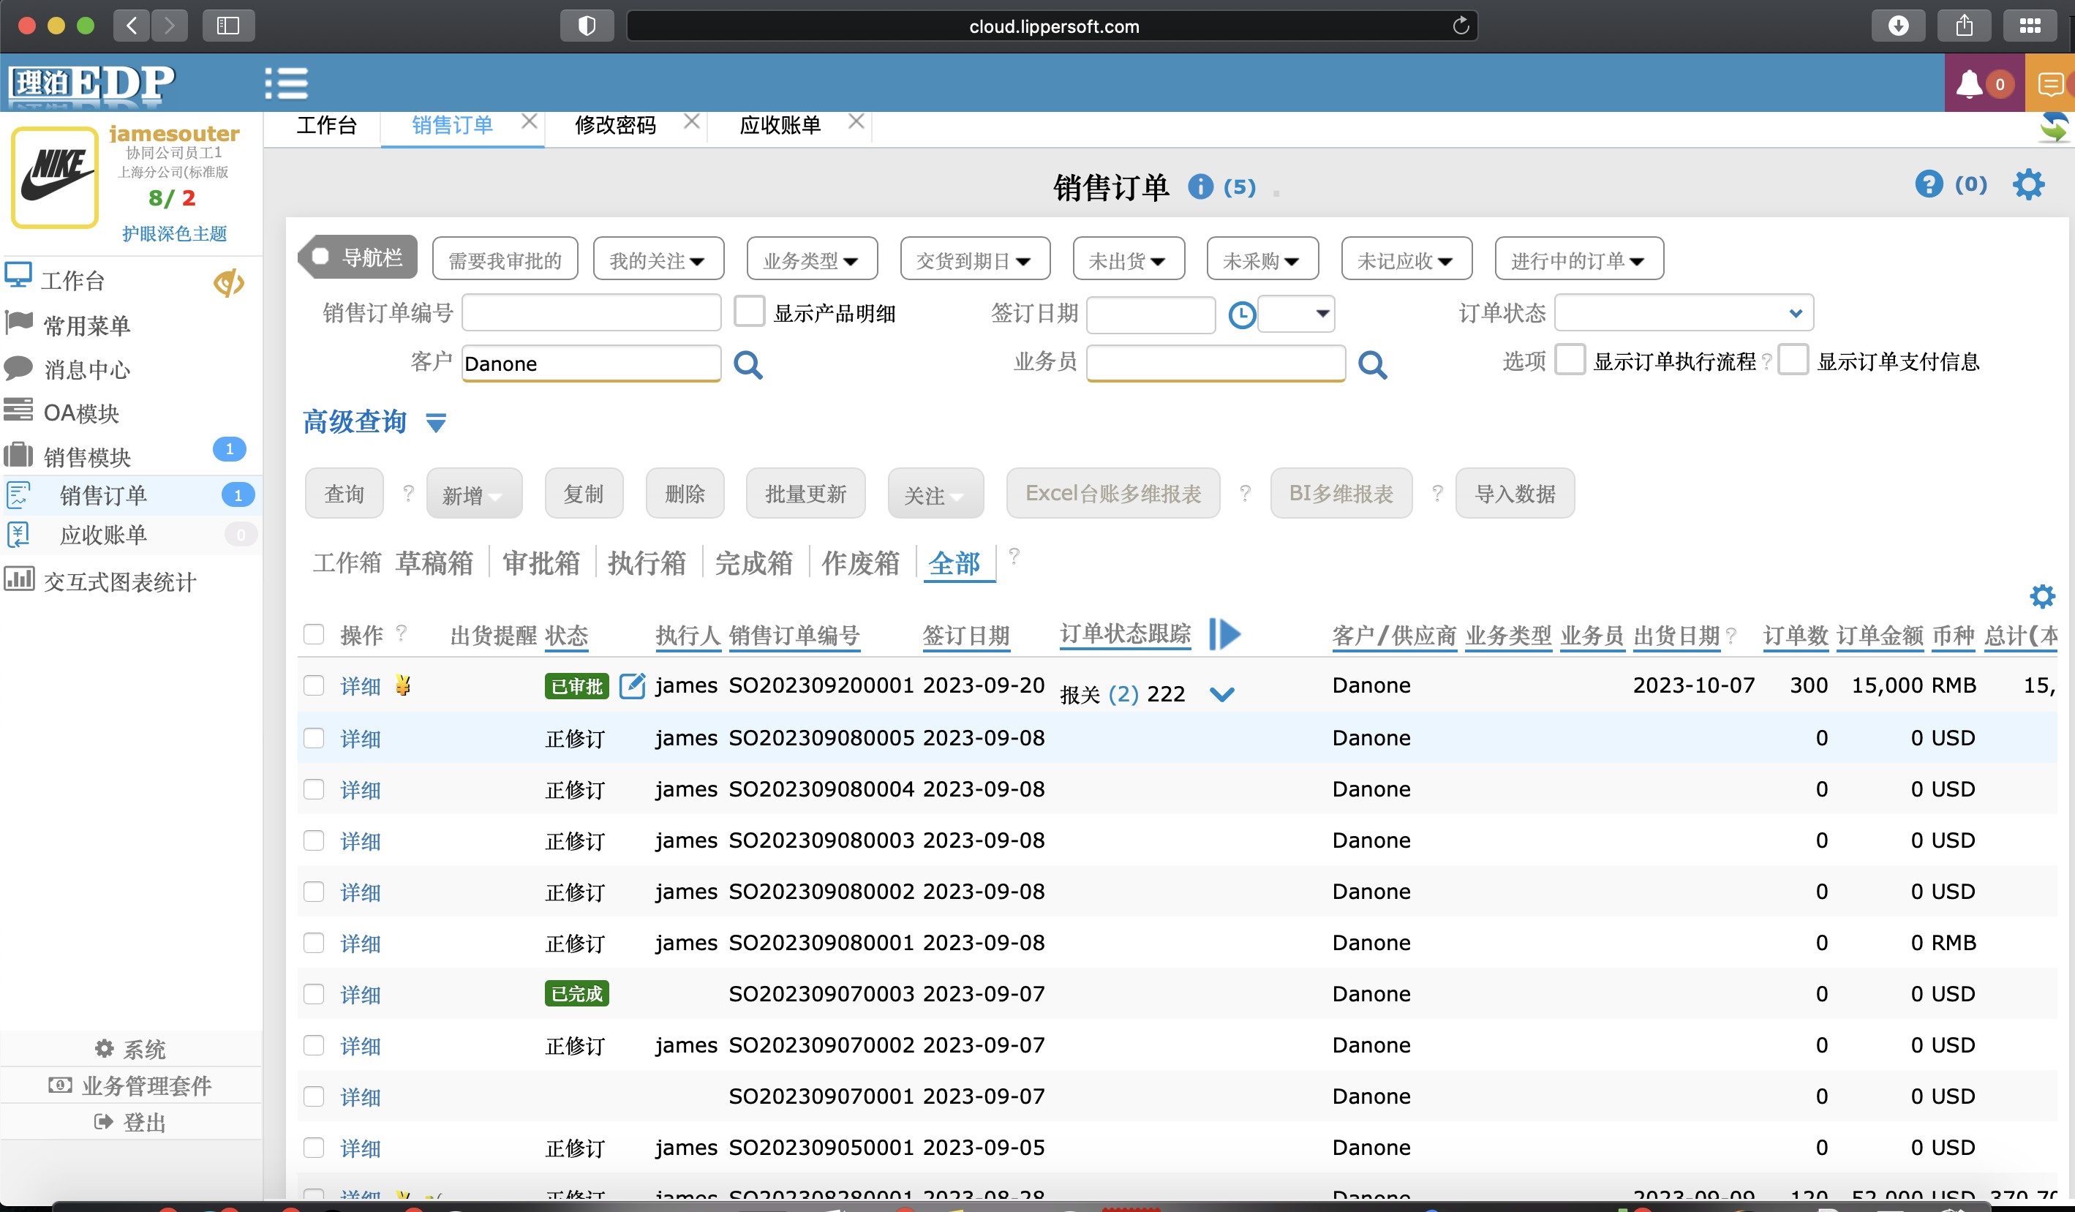Enable the 显示产品明细 checkbox
2075x1212 pixels.
[x=749, y=313]
